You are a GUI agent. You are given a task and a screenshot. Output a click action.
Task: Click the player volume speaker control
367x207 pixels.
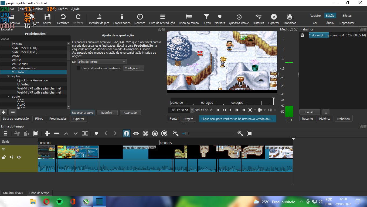click(x=270, y=110)
